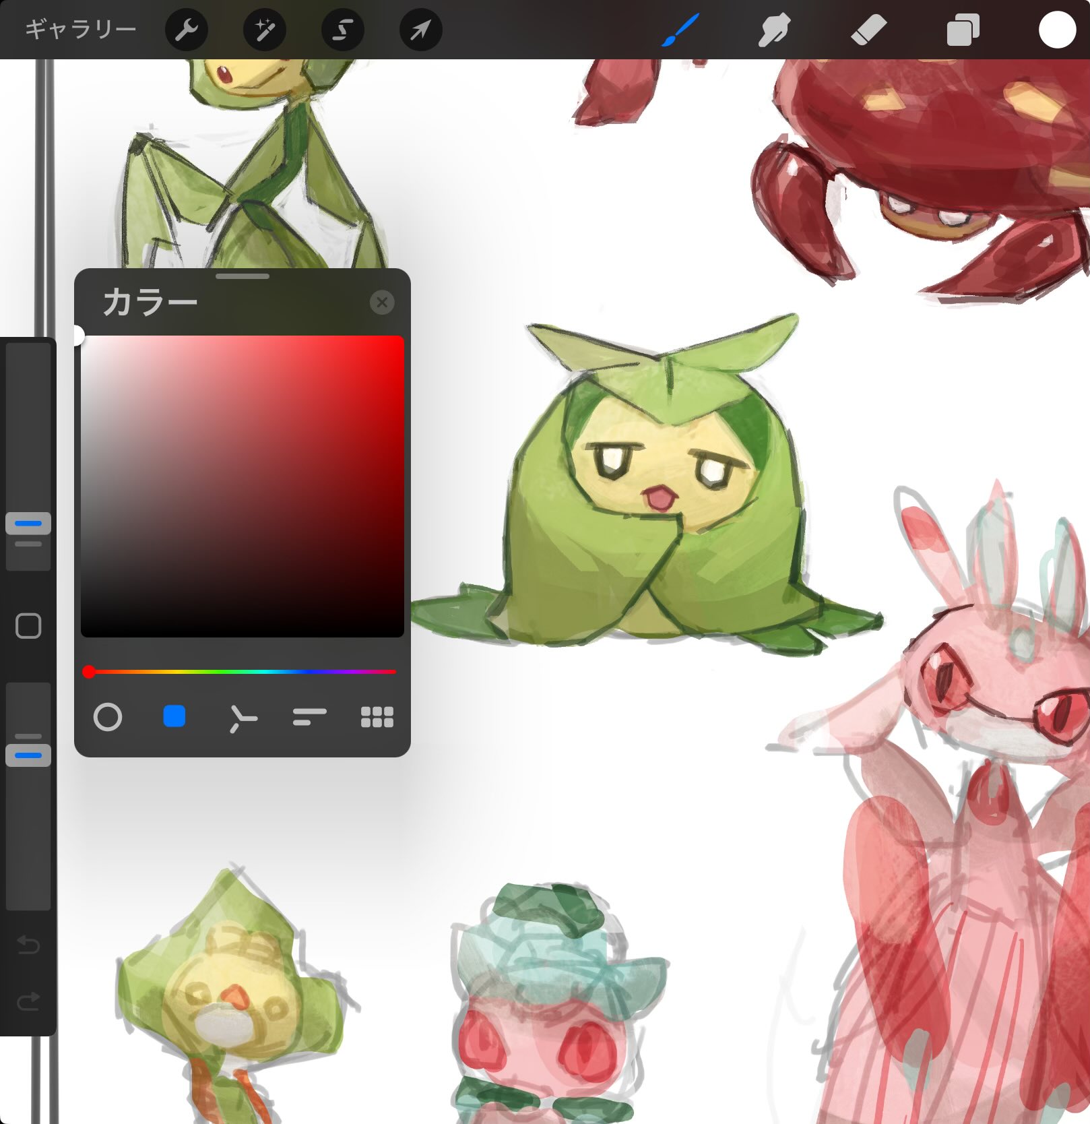Viewport: 1090px width, 1124px height.
Task: Switch to the Harmony color tab
Action: (x=242, y=718)
